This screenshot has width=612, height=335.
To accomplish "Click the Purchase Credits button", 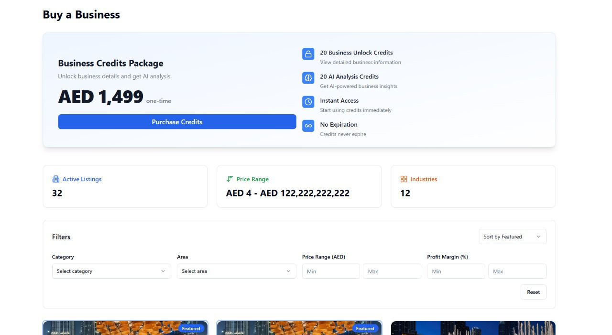I will tap(177, 122).
